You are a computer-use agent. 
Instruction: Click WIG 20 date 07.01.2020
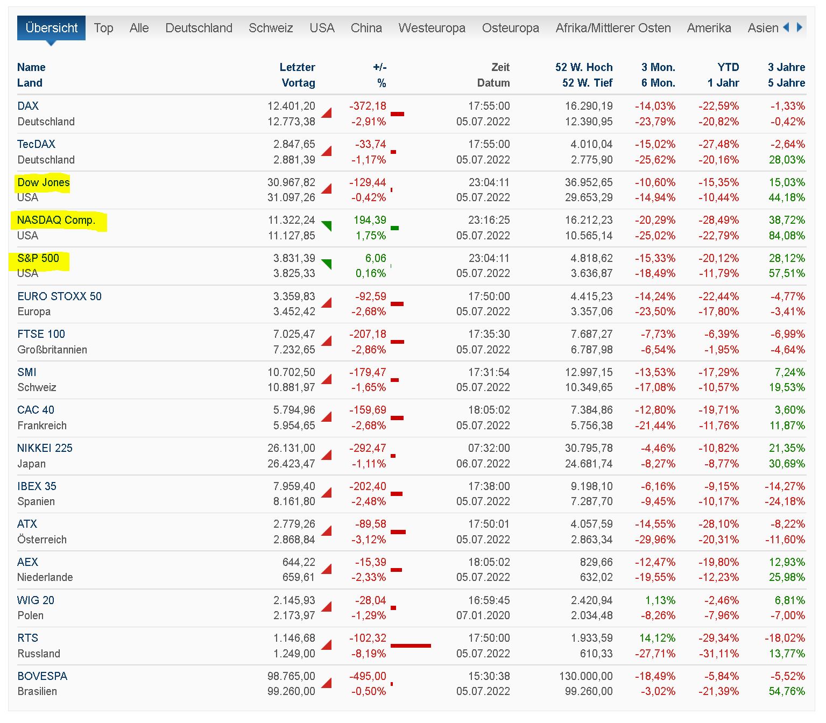coord(483,615)
